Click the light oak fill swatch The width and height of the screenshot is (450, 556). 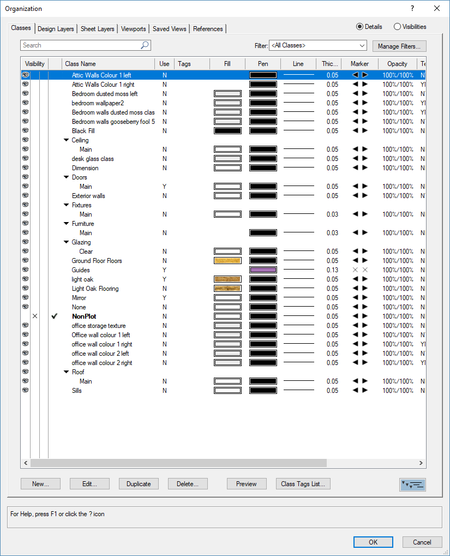pyautogui.click(x=227, y=279)
